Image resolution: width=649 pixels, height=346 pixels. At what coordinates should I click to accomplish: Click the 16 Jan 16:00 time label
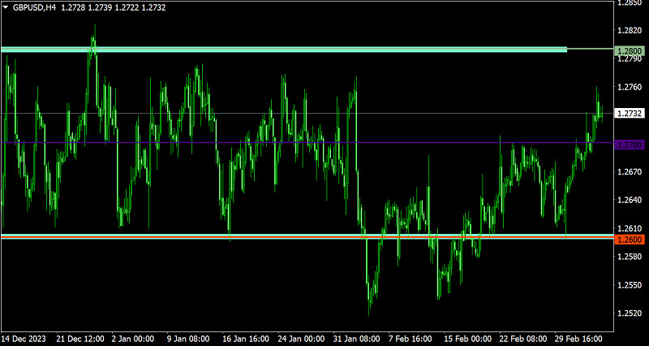point(246,339)
